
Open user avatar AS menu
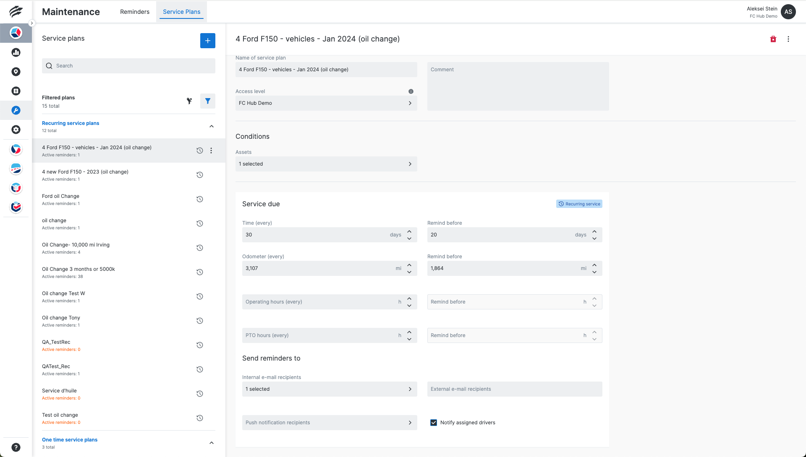[x=788, y=12]
